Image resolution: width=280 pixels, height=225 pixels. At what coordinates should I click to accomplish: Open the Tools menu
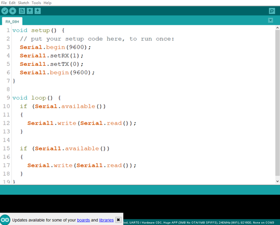(36, 3)
